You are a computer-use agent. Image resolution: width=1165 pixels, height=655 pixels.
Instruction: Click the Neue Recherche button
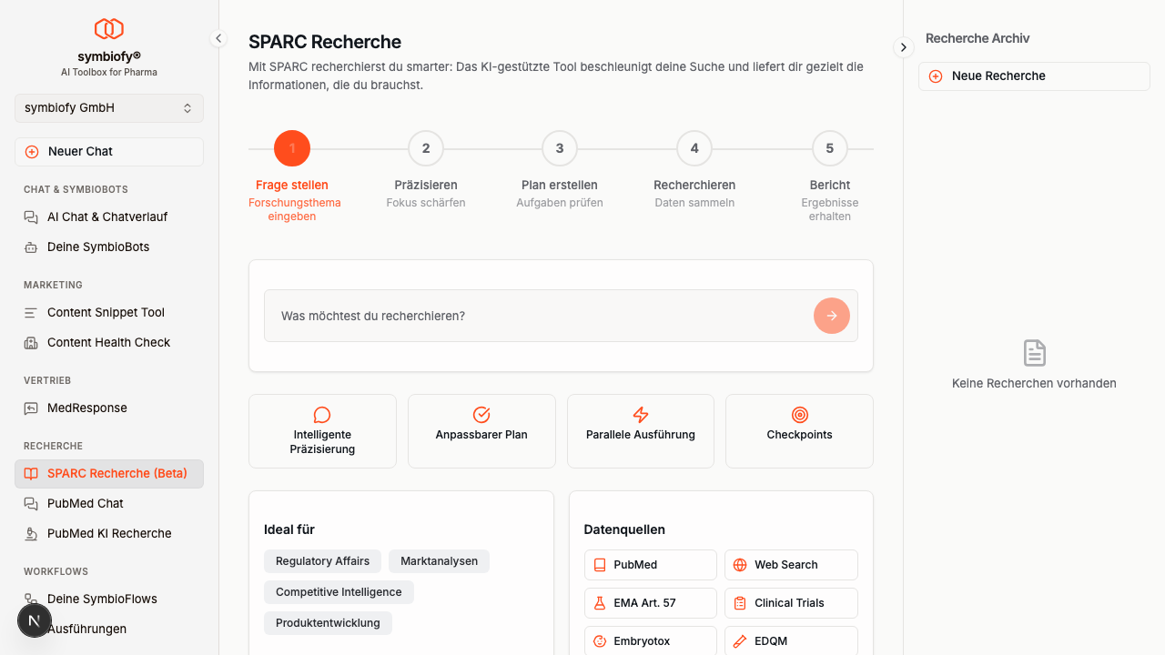coord(1033,76)
